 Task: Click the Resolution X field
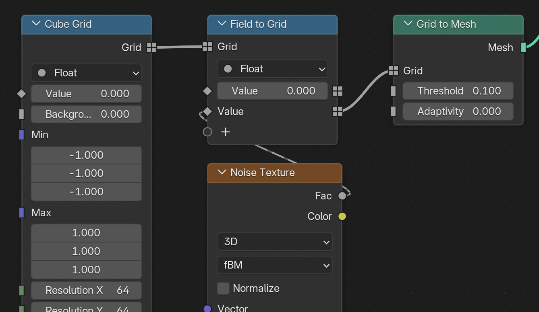point(86,290)
